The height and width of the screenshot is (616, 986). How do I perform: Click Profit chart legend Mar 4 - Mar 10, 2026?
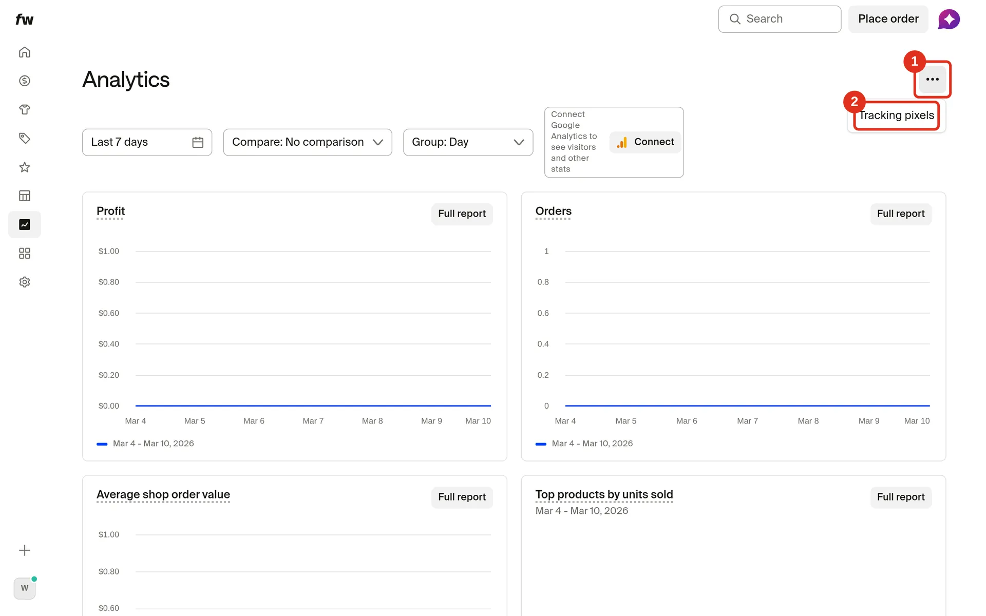pos(145,444)
